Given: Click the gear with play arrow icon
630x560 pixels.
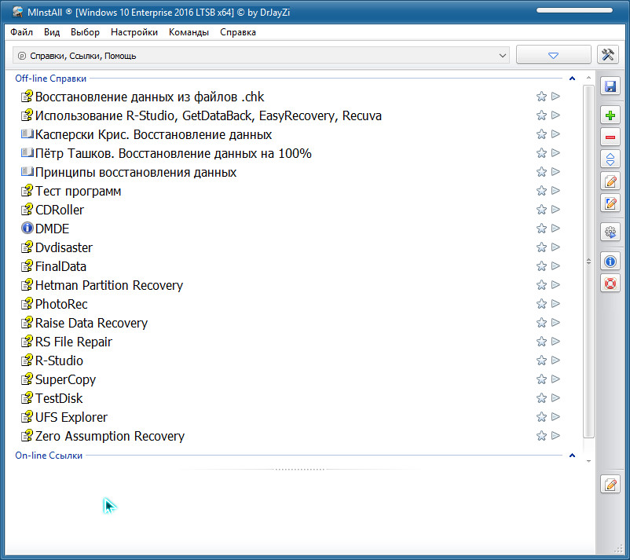Looking at the screenshot, I should (610, 232).
